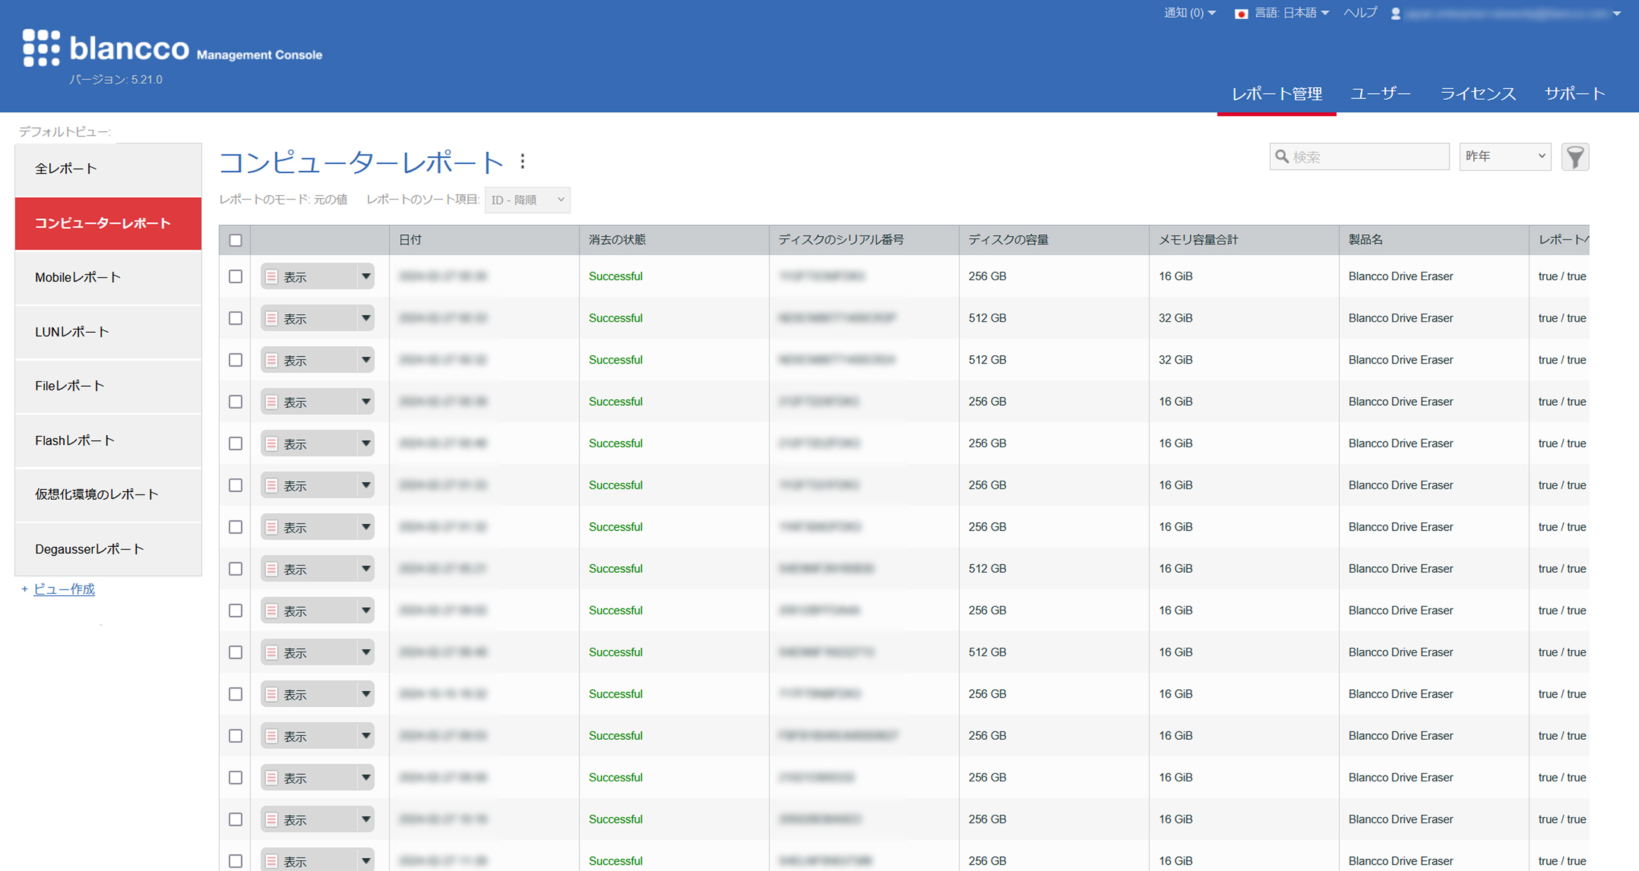Open the ID - 降順 sort dropdown
Screen dimensions: 1639x871
(x=528, y=200)
